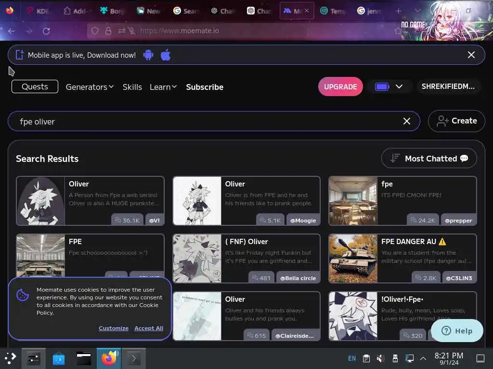493x369 pixels.
Task: Go back to the previous page
Action: [12, 31]
